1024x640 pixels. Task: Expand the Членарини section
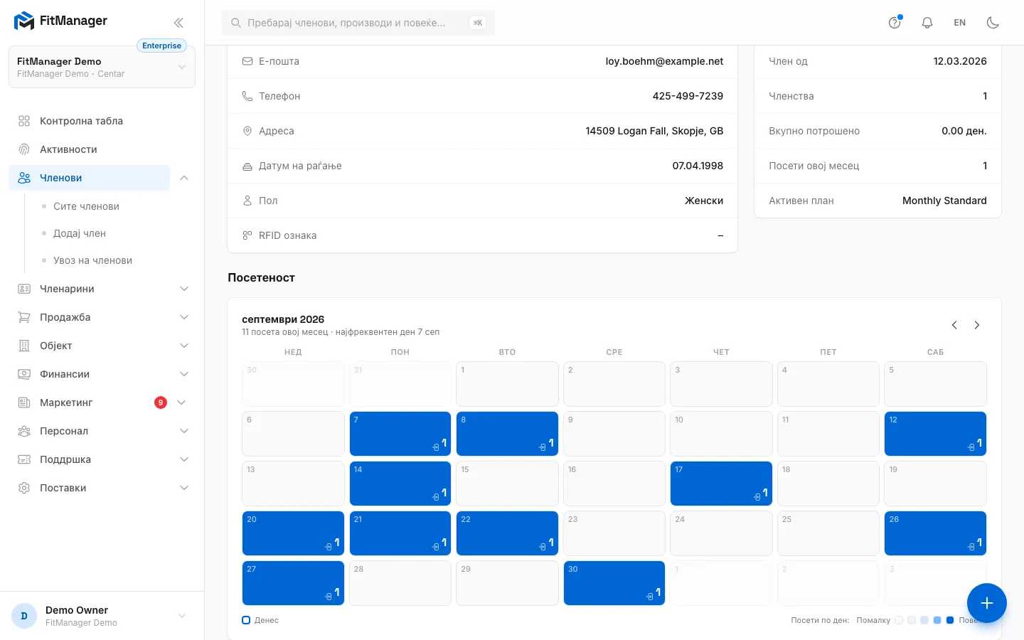(x=102, y=289)
